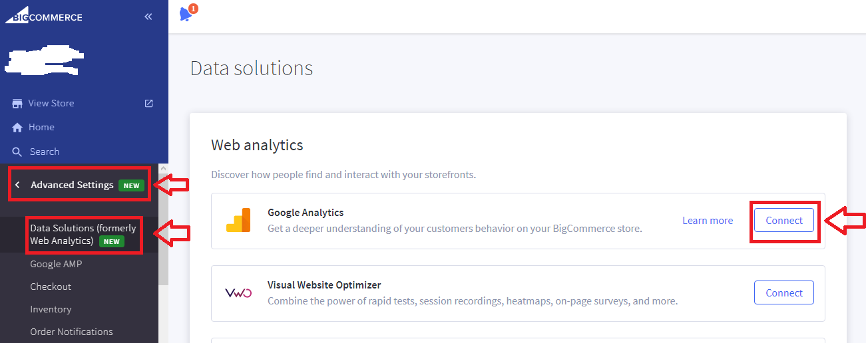Click the View Store storefront icon
This screenshot has height=343, width=866.
click(x=17, y=103)
